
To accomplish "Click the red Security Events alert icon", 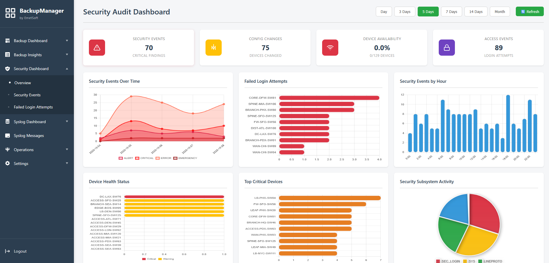I will tap(97, 48).
